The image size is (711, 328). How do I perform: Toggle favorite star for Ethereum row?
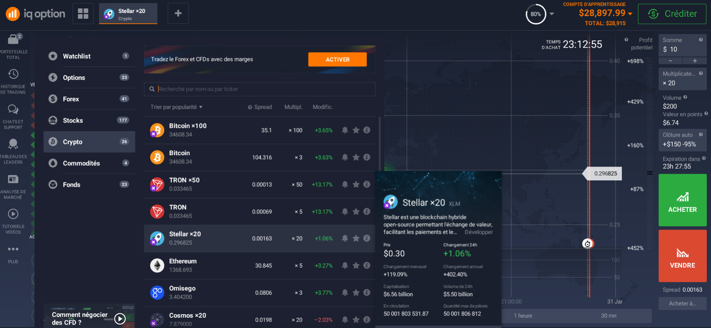(356, 265)
